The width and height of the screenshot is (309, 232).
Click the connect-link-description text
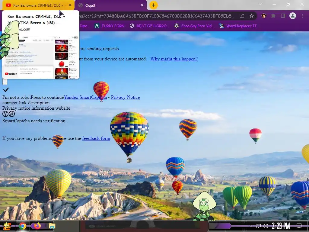click(26, 103)
